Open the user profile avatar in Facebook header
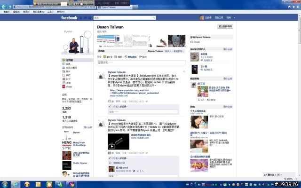This screenshot has width=301, height=188. (202, 18)
